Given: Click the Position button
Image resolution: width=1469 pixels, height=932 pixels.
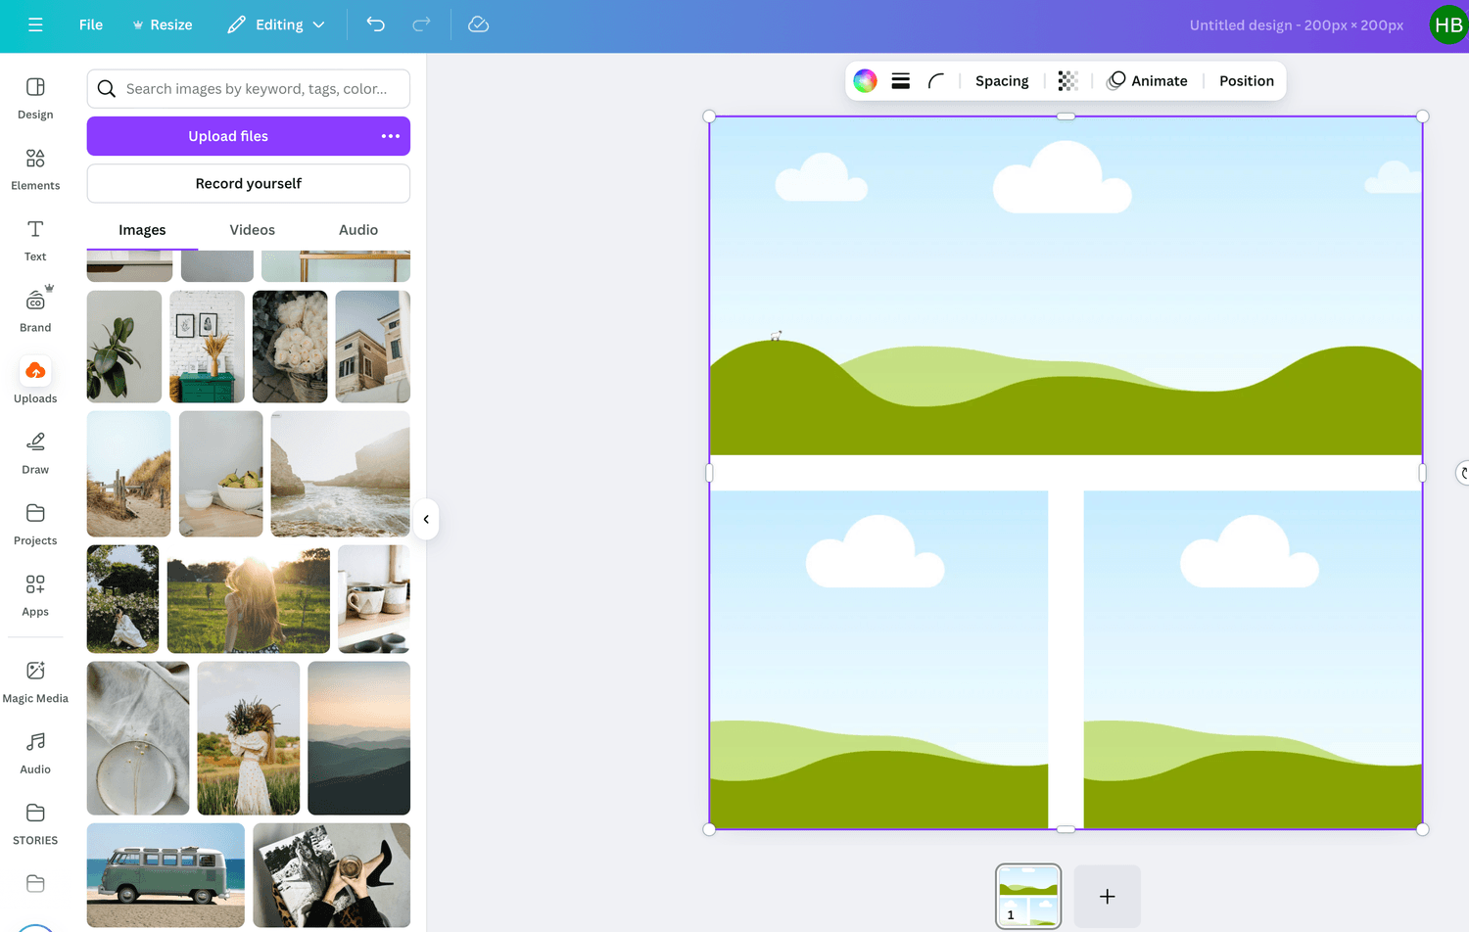Looking at the screenshot, I should (1247, 81).
